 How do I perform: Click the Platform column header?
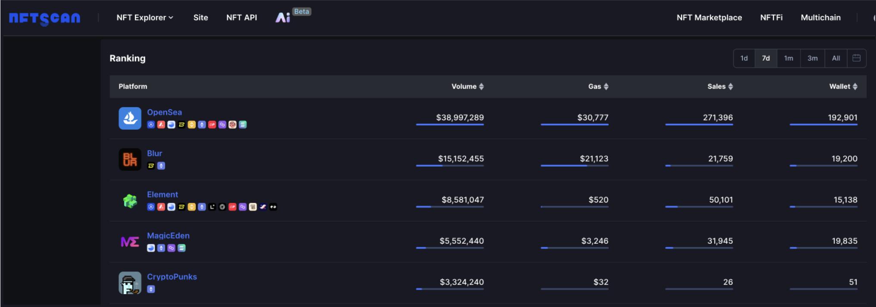coord(133,86)
